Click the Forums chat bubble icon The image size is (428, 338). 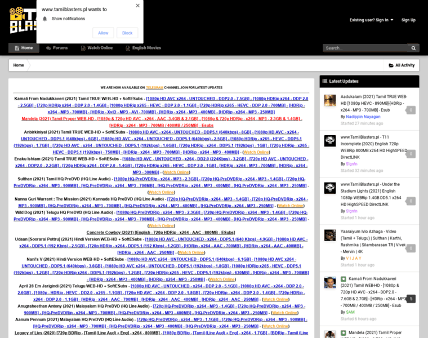point(48,48)
